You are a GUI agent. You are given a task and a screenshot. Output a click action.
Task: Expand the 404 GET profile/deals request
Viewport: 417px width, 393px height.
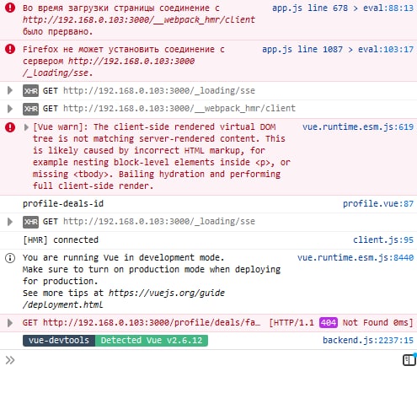10,322
